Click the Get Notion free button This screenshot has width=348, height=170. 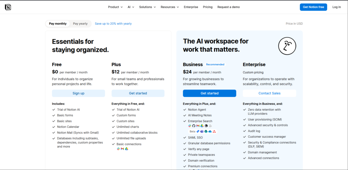pyautogui.click(x=313, y=7)
